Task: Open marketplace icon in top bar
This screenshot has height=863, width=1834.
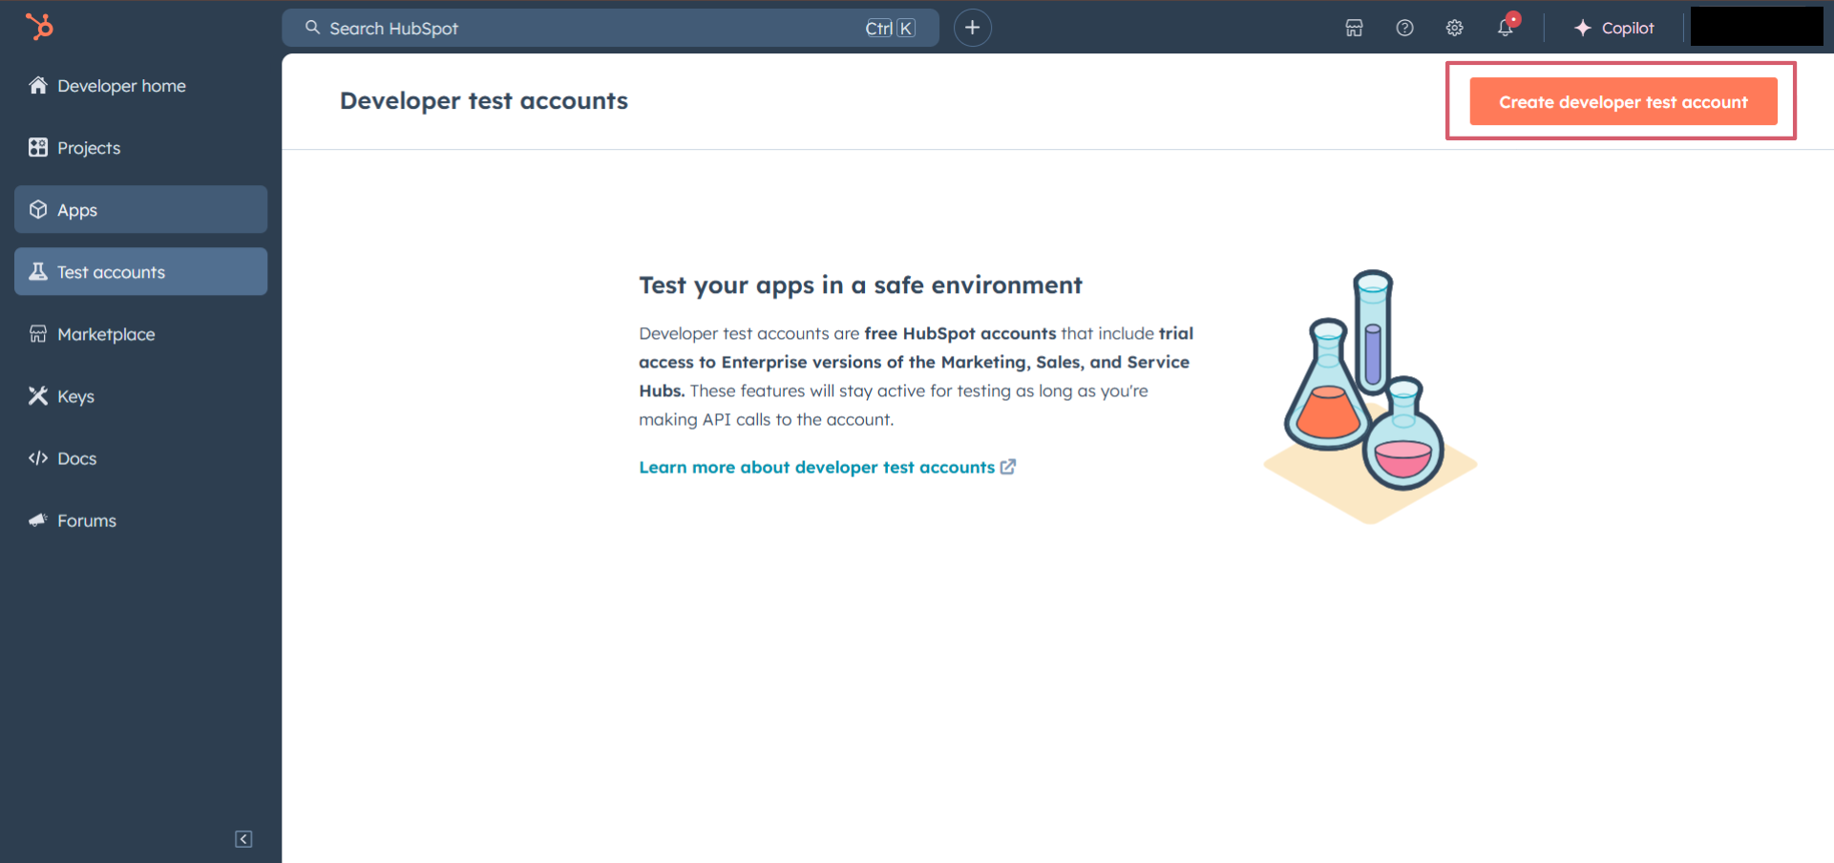Action: 1354,28
